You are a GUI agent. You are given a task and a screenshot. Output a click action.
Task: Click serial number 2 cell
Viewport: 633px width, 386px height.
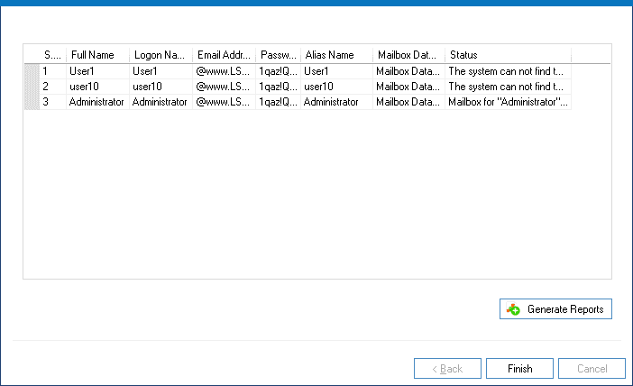pos(53,87)
